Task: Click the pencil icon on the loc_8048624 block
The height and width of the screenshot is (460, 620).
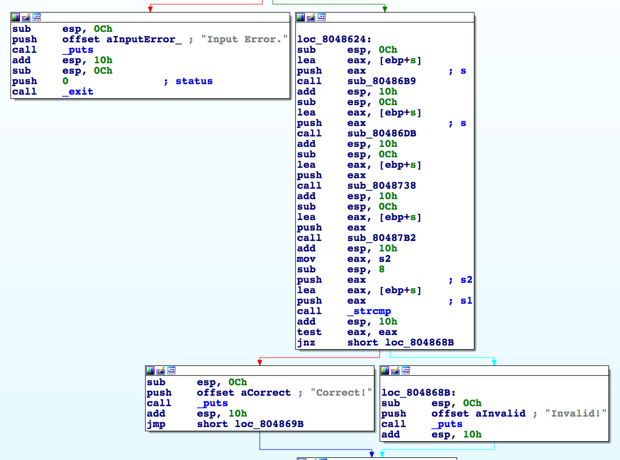Action: tap(311, 17)
